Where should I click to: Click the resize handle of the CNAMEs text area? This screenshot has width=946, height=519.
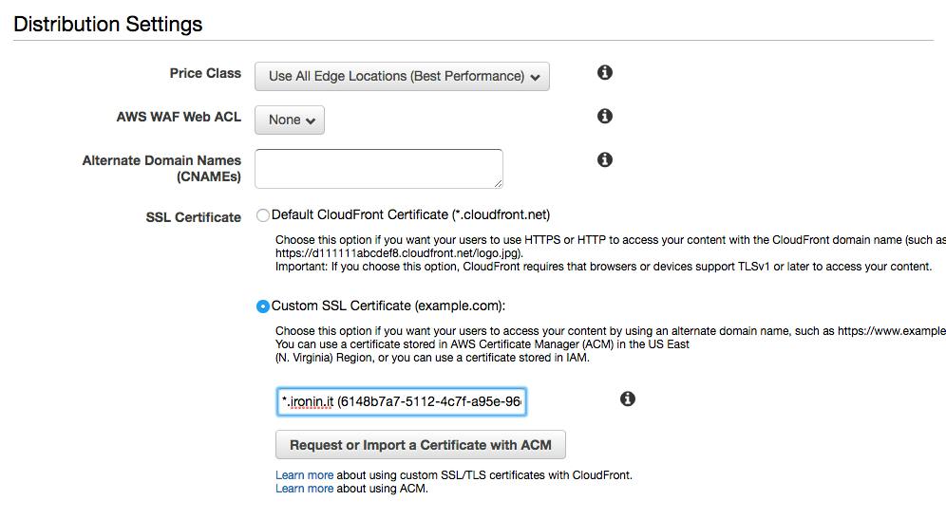498,183
